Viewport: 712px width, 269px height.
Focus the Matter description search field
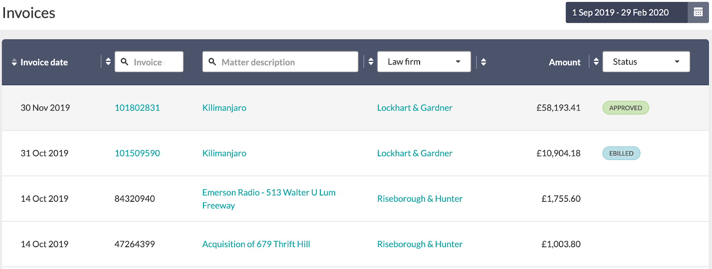[280, 61]
